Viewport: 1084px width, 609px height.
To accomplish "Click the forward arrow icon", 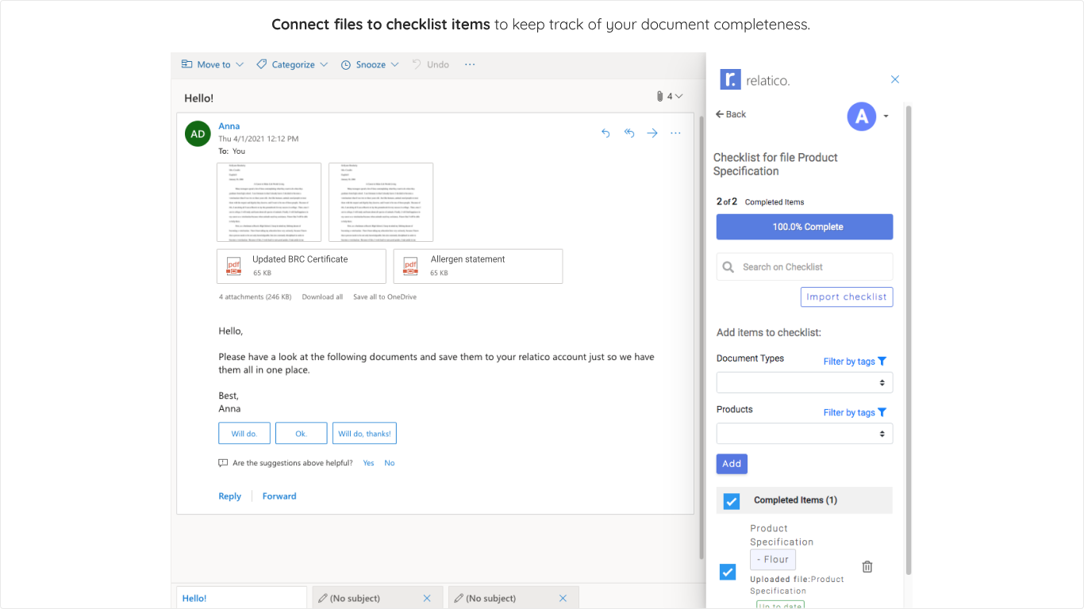I will click(x=652, y=133).
